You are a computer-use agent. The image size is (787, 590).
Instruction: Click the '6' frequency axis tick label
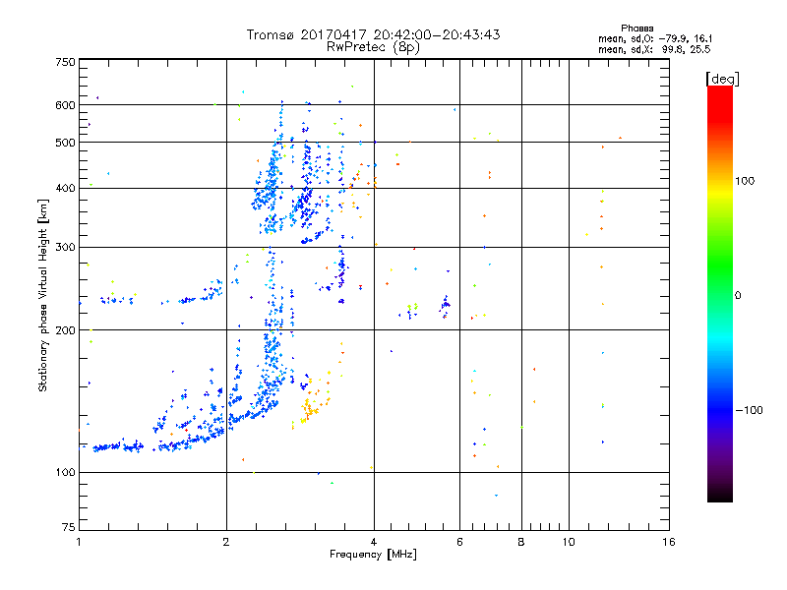point(459,542)
